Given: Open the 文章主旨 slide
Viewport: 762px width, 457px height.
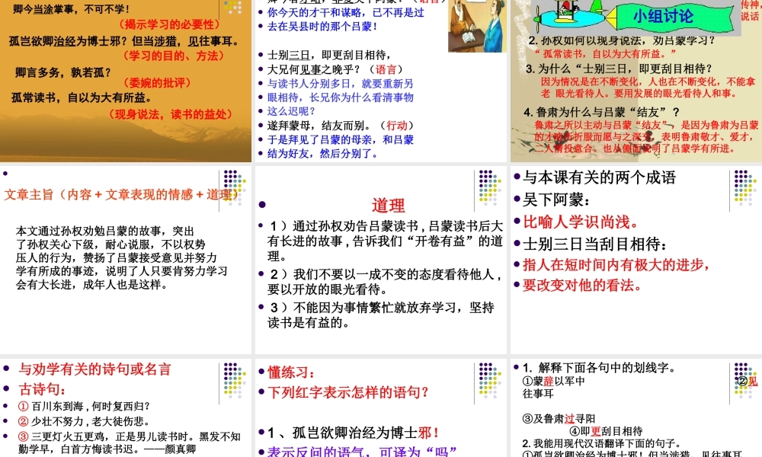Looking at the screenshot, I should [x=126, y=260].
